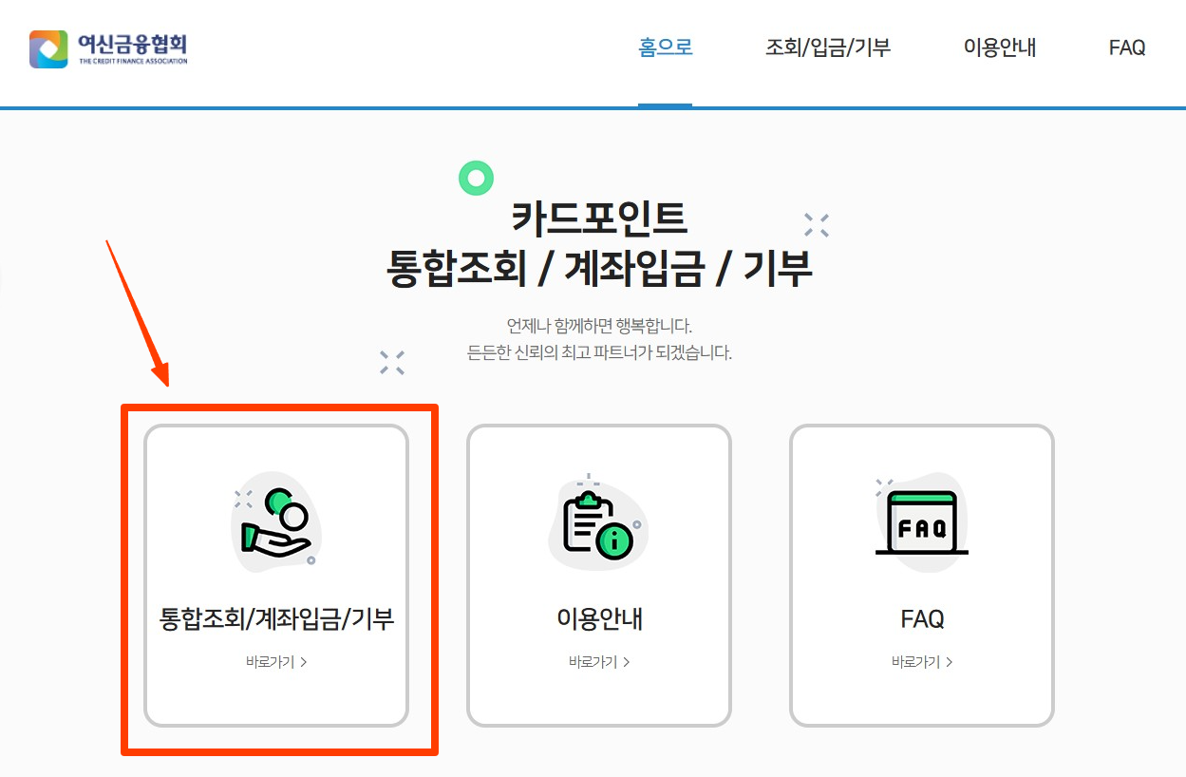Open the 조회/입금/기부 menu item
1186x777 pixels.
pos(828,47)
